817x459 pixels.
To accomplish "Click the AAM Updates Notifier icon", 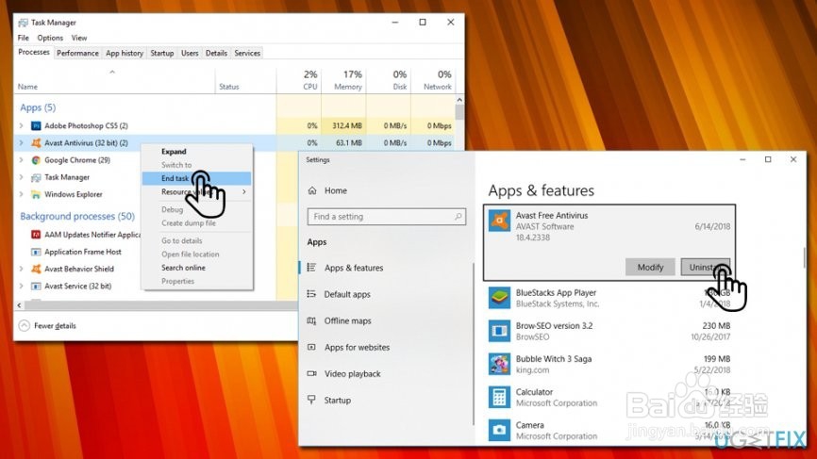I will 36,235.
